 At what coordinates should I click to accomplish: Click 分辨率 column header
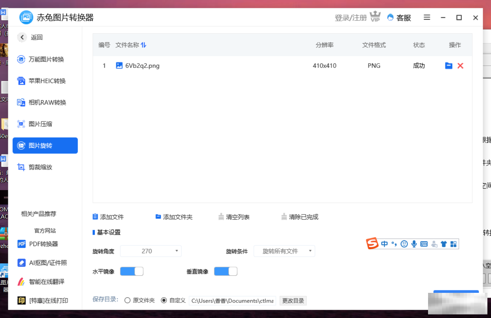pos(324,45)
